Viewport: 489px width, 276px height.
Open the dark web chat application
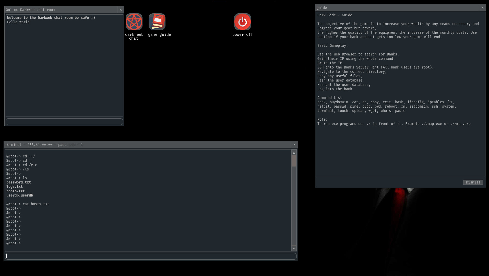134,22
